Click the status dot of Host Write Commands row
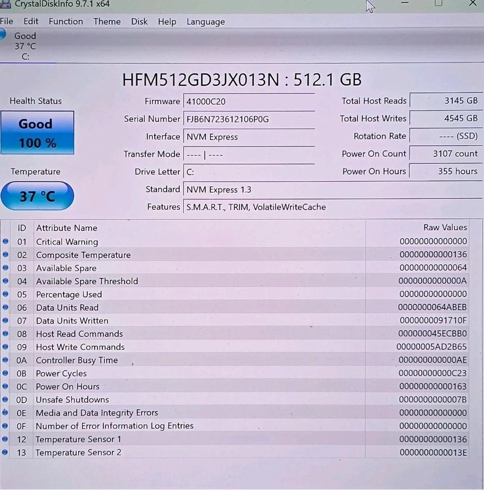Viewport: 484px width, 490px height. click(5, 347)
